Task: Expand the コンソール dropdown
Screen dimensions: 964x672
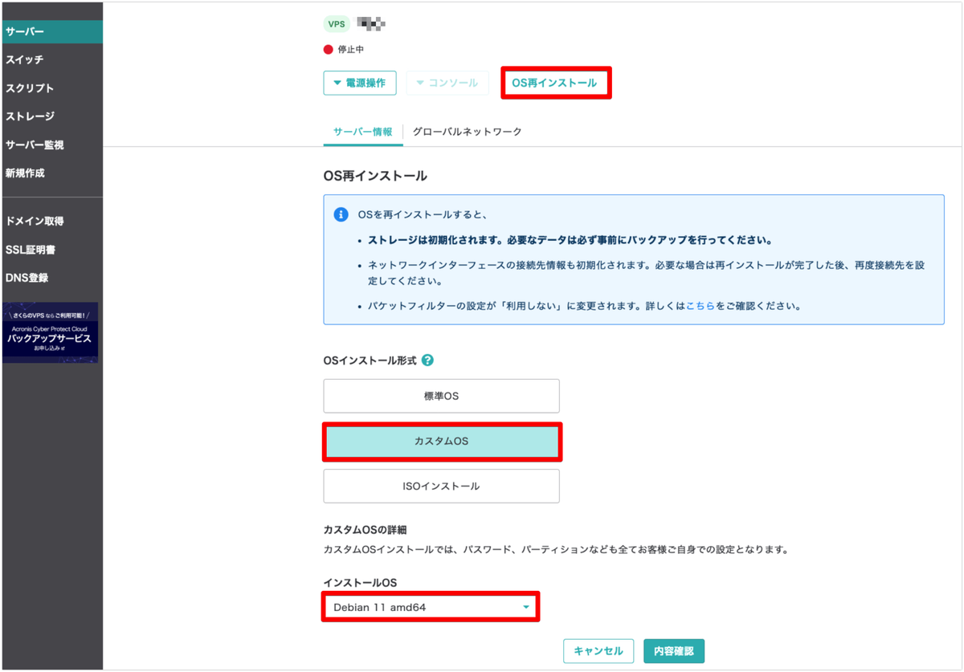Action: pyautogui.click(x=447, y=83)
